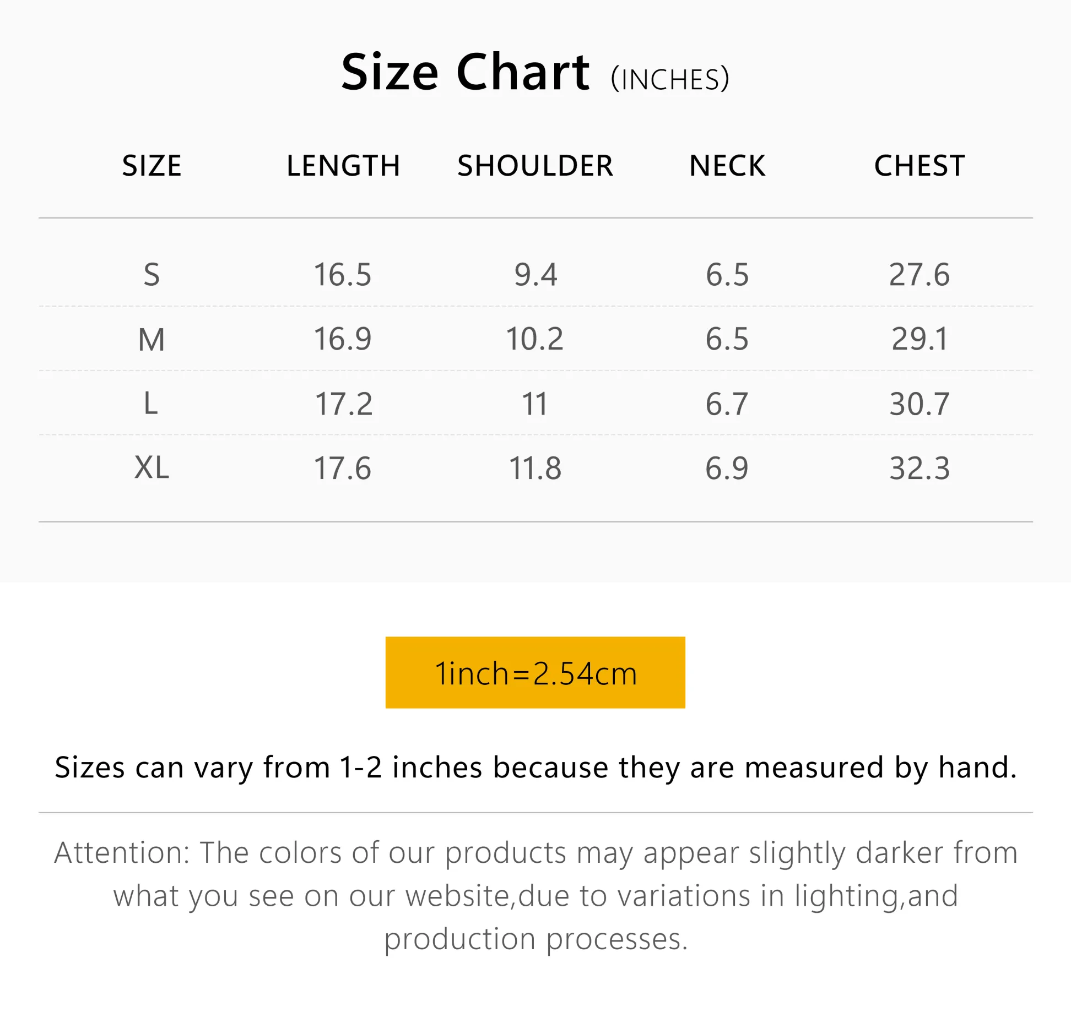Click the Attention color disclaimer paragraph
The height and width of the screenshot is (1012, 1071).
click(x=535, y=895)
